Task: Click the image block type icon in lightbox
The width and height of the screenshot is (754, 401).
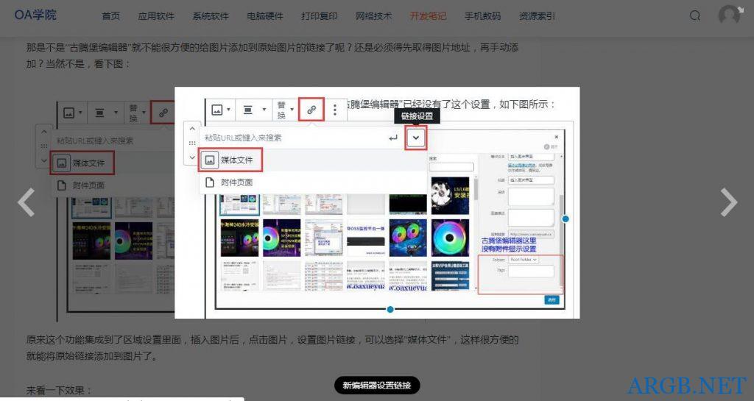Action: (x=217, y=110)
